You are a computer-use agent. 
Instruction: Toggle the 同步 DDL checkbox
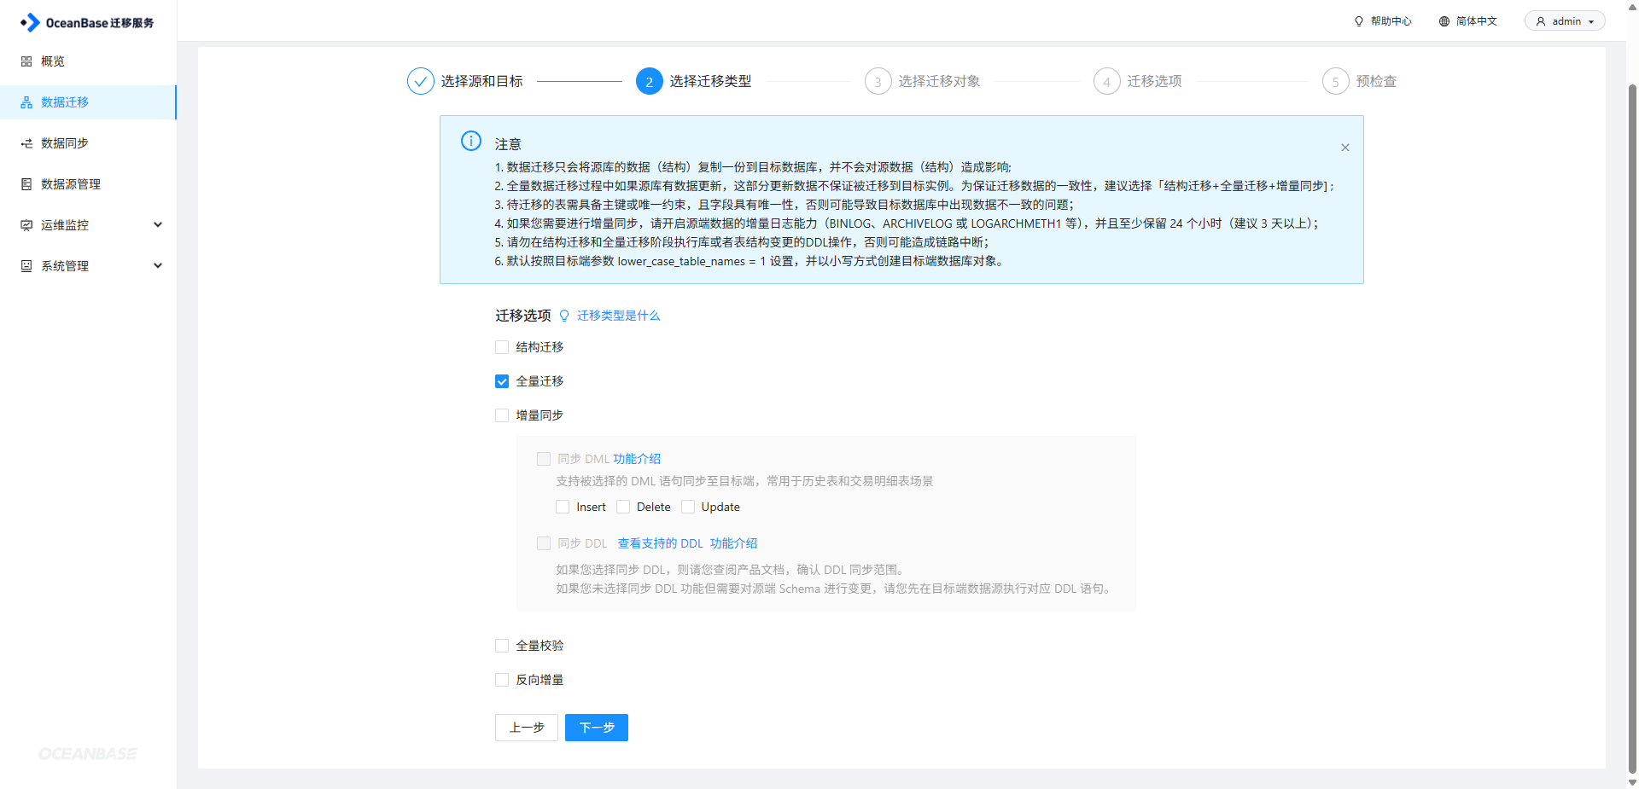(544, 543)
